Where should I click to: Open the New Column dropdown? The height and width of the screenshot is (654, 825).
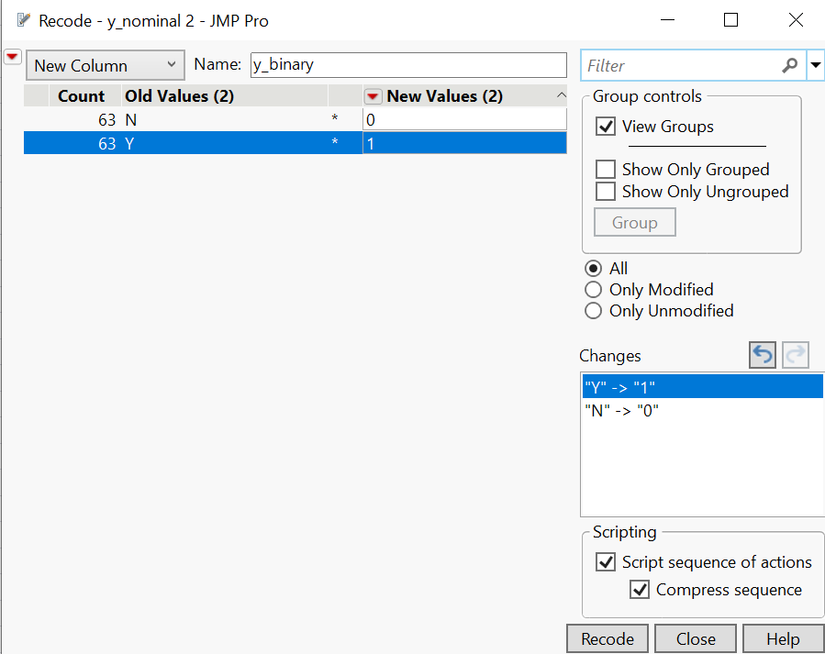pyautogui.click(x=106, y=66)
